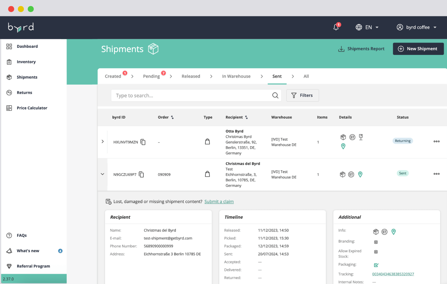Viewport: 447px width, 284px height.
Task: Click package icon in Otto Byrd details
Action: pos(343,137)
